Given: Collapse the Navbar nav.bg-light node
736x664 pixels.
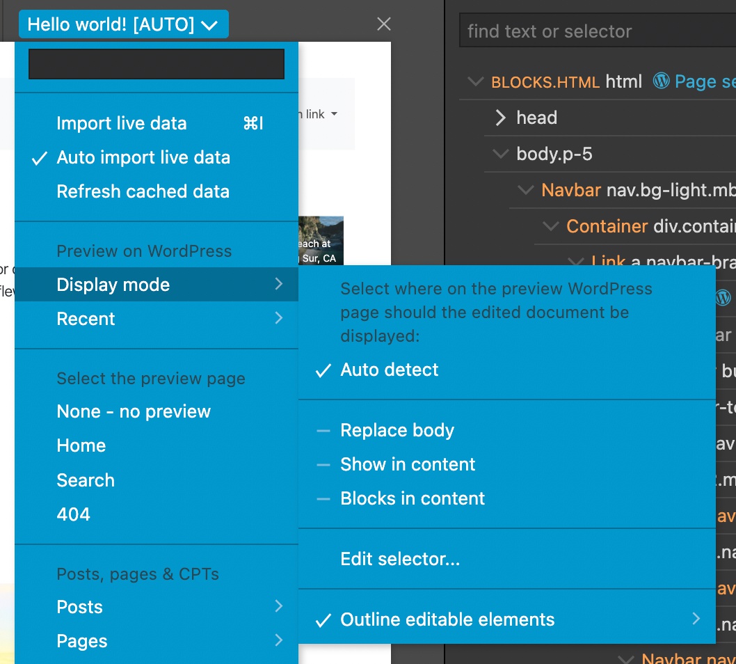Looking at the screenshot, I should [526, 190].
